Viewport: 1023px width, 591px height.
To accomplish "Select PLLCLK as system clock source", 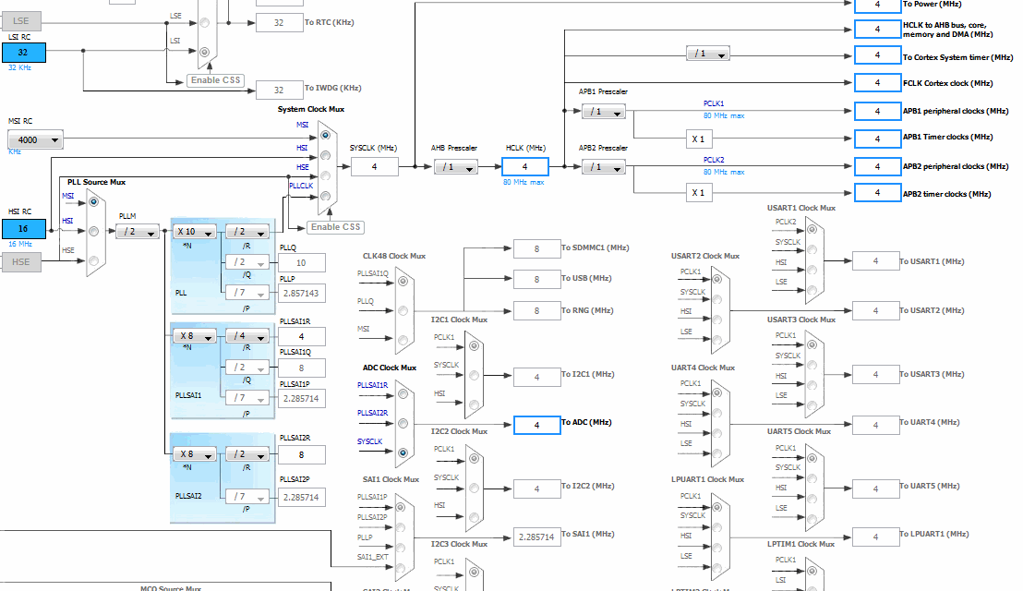I will (325, 196).
